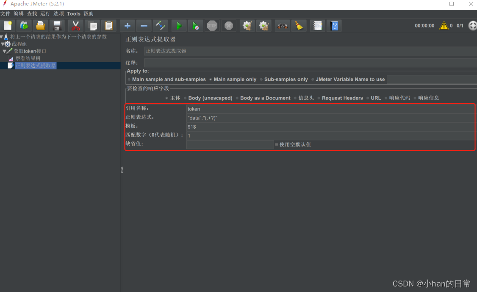Start the test with green play icon
Viewport: 477px width, 292px height.
coord(179,26)
